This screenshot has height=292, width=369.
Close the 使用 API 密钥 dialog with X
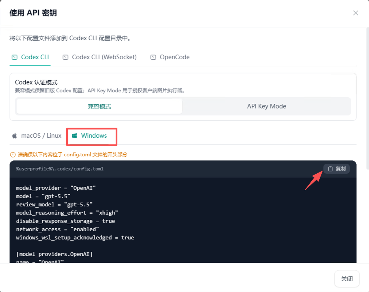tap(355, 13)
